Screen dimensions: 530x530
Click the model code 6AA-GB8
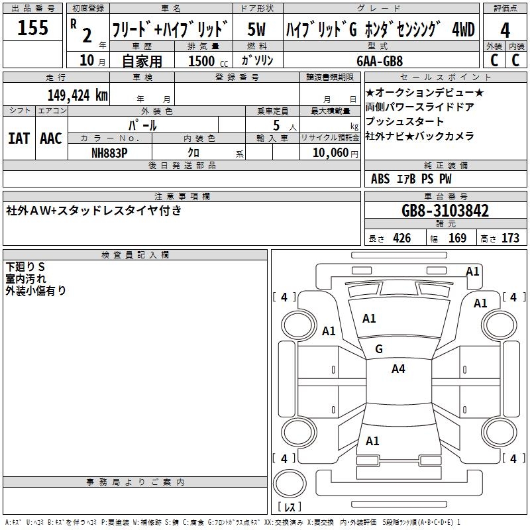(x=380, y=61)
